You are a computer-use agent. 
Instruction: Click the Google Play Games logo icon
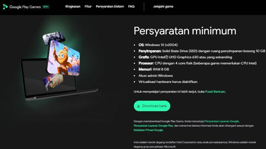5,7
